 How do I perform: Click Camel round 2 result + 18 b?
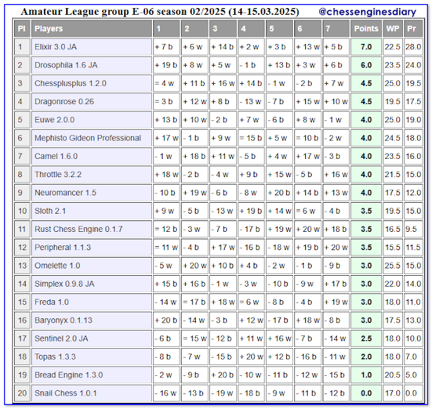tap(194, 156)
